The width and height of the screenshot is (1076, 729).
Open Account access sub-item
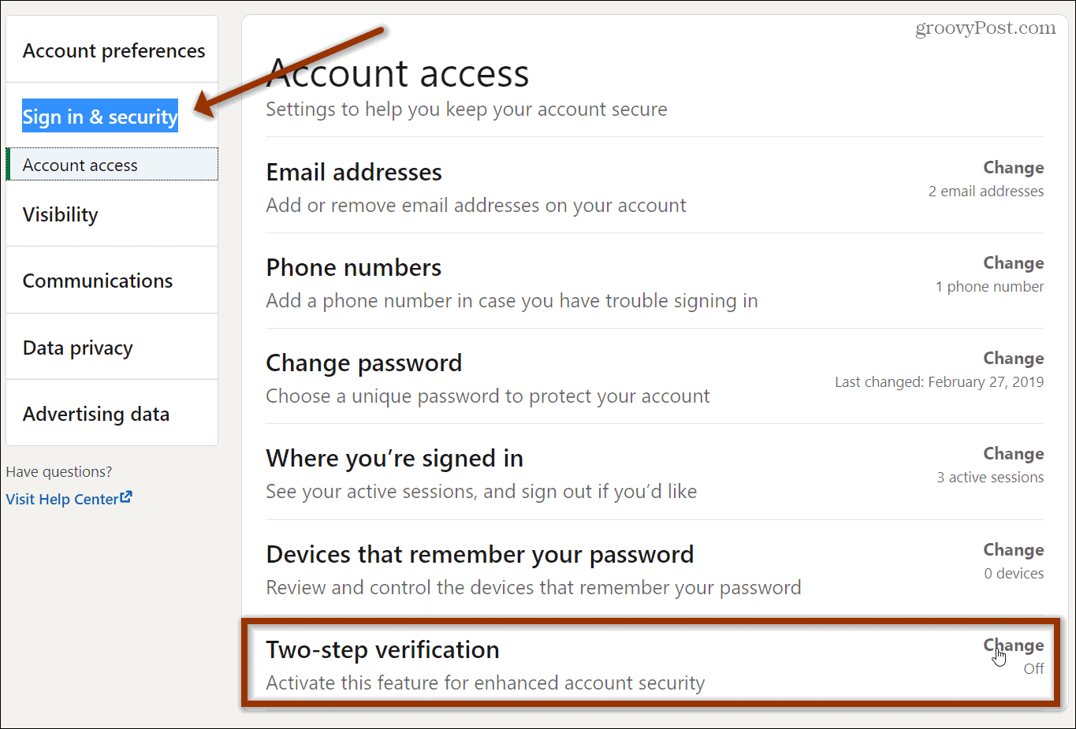click(x=80, y=166)
